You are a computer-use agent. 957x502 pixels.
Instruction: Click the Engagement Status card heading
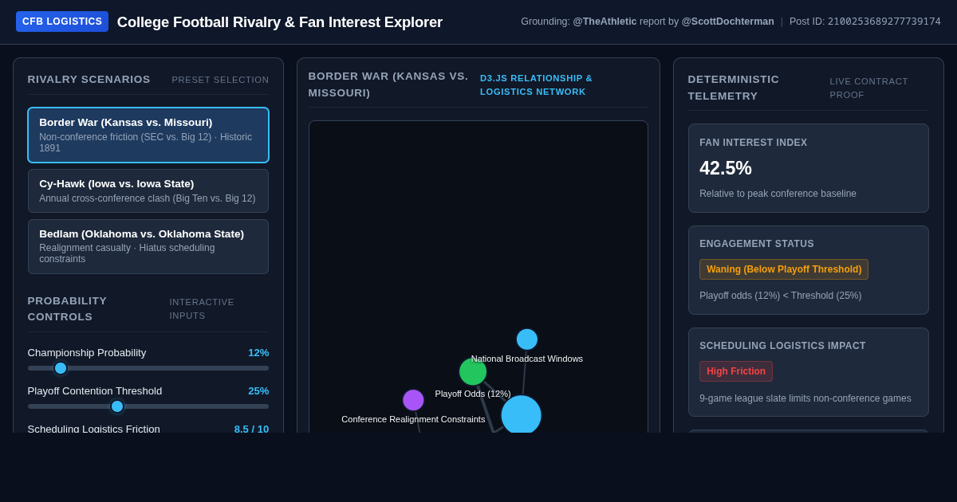757,244
